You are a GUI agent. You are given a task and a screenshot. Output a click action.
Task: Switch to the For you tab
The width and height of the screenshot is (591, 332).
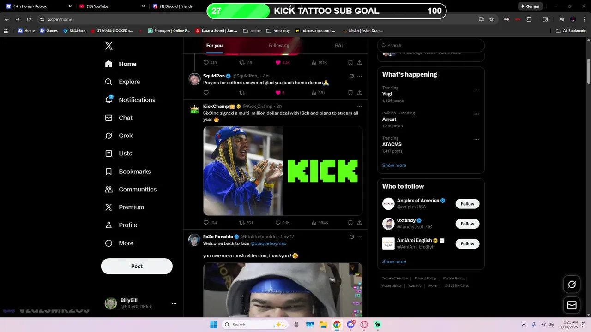214,46
